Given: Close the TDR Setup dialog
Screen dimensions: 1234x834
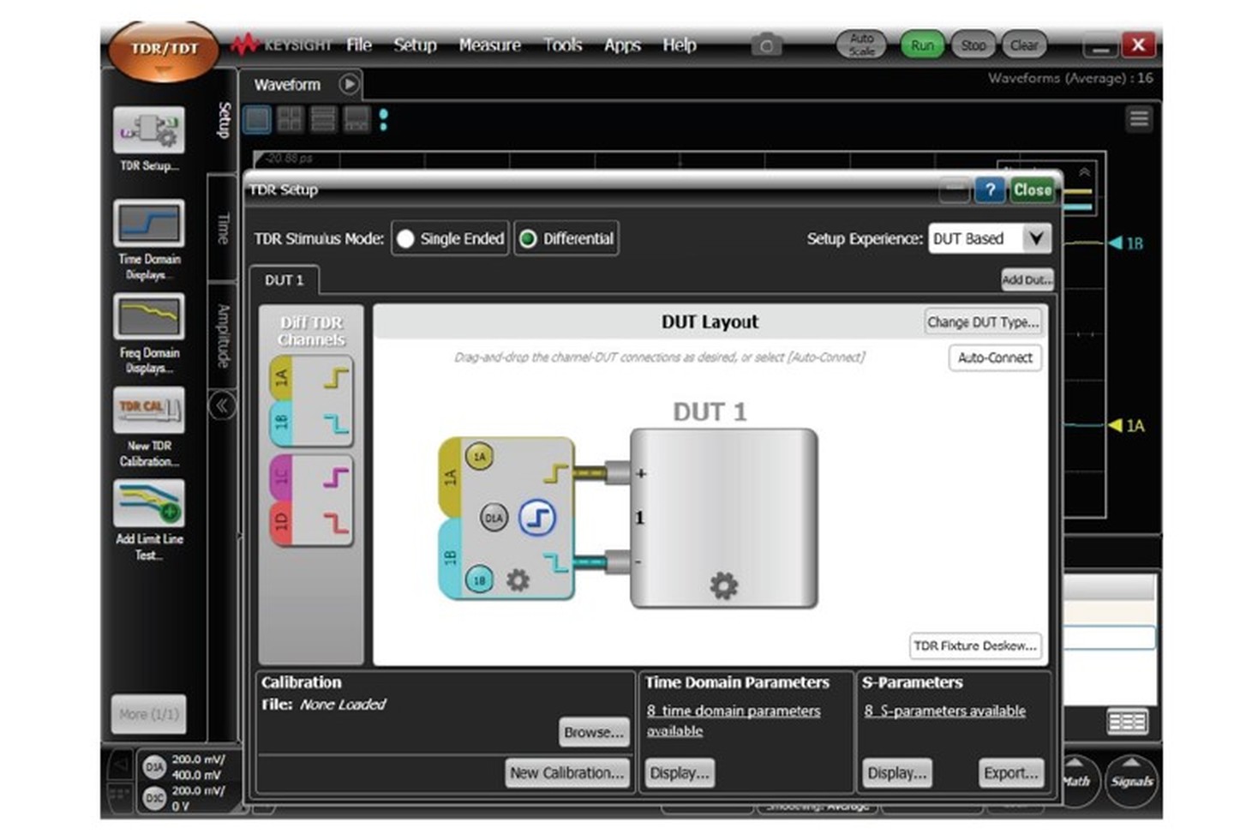Looking at the screenshot, I should (1032, 190).
